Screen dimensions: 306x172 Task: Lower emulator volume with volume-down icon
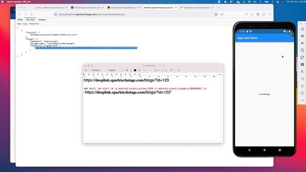302,43
